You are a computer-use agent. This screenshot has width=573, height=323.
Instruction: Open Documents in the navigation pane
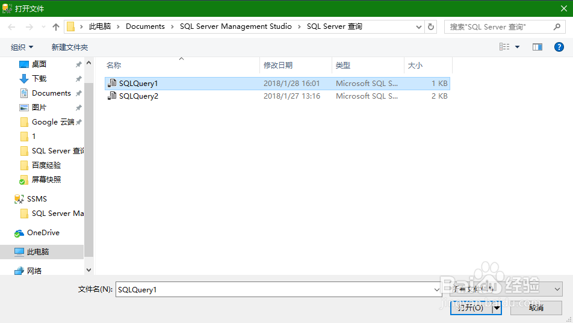tap(50, 93)
